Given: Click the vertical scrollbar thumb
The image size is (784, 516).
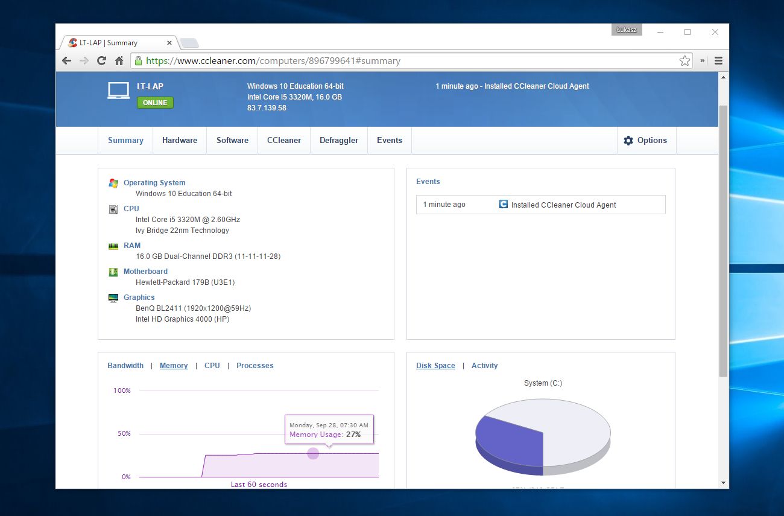Looking at the screenshot, I should (723, 241).
